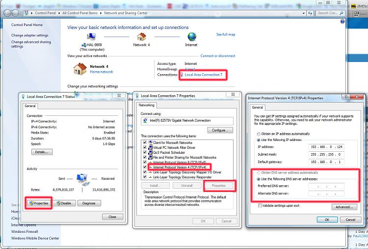Click Details button in Status dialog
The width and height of the screenshot is (368, 249).
(42, 152)
